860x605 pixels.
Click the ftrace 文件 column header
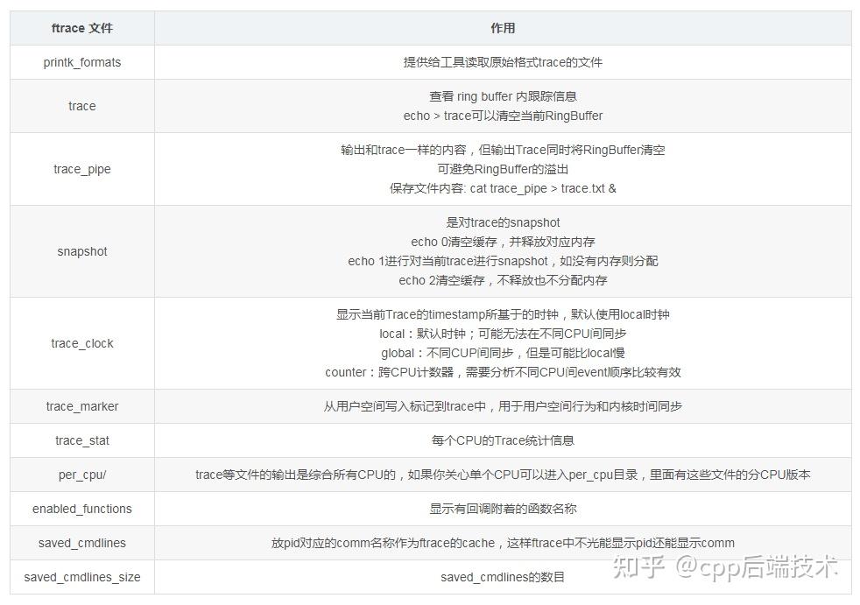pyautogui.click(x=81, y=27)
